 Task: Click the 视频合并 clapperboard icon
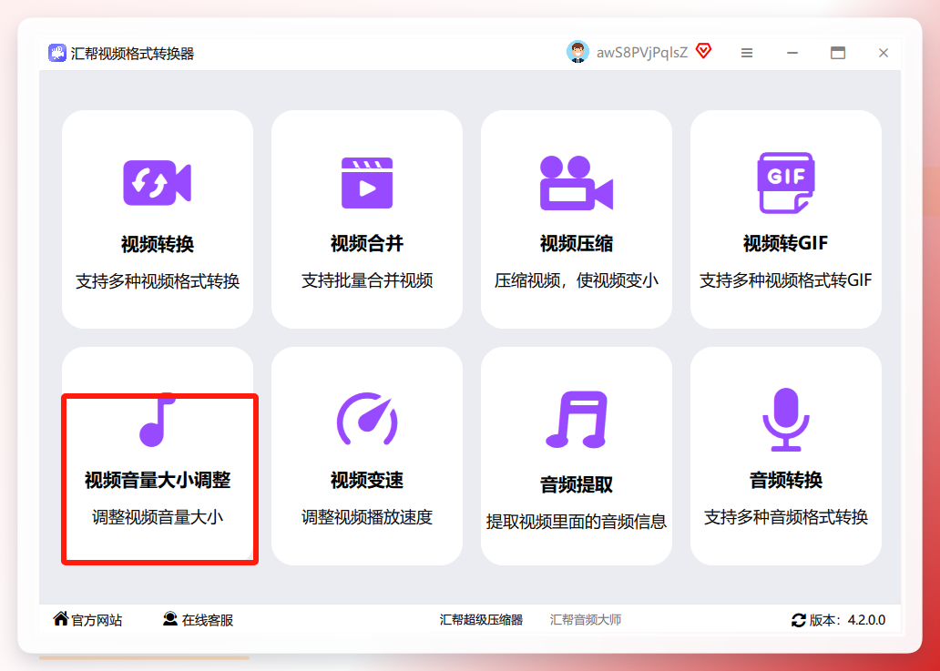(x=367, y=183)
